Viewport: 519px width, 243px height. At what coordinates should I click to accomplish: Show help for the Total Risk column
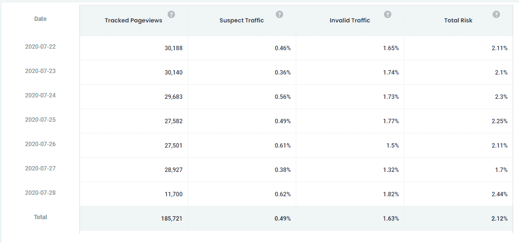click(x=496, y=15)
